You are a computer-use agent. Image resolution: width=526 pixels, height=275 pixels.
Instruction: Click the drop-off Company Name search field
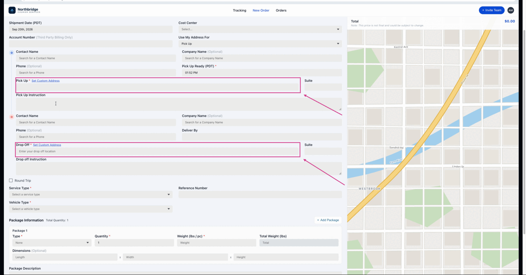pos(262,122)
